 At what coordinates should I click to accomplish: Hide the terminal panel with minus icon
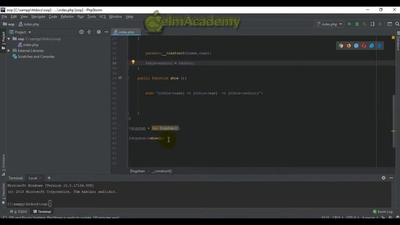(391, 177)
